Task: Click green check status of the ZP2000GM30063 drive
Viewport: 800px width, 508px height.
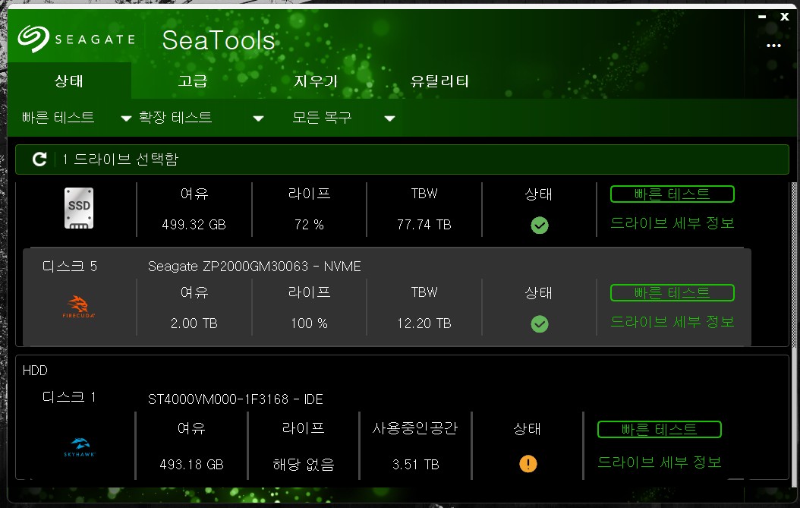Action: click(x=540, y=323)
